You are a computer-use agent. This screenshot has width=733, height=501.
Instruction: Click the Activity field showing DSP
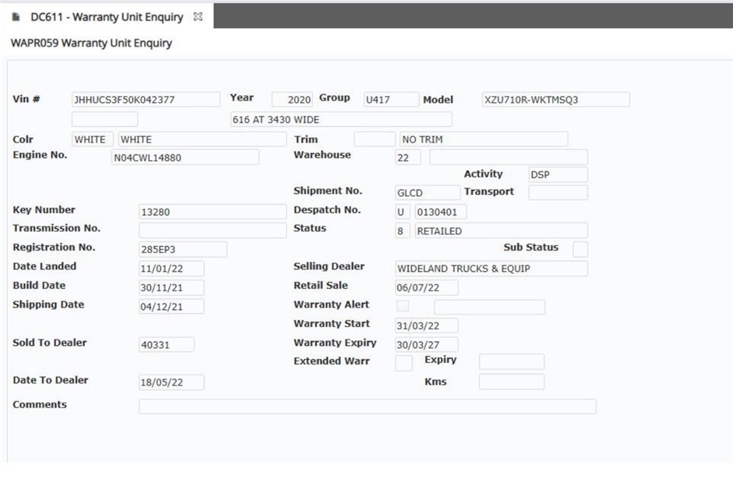[558, 175]
